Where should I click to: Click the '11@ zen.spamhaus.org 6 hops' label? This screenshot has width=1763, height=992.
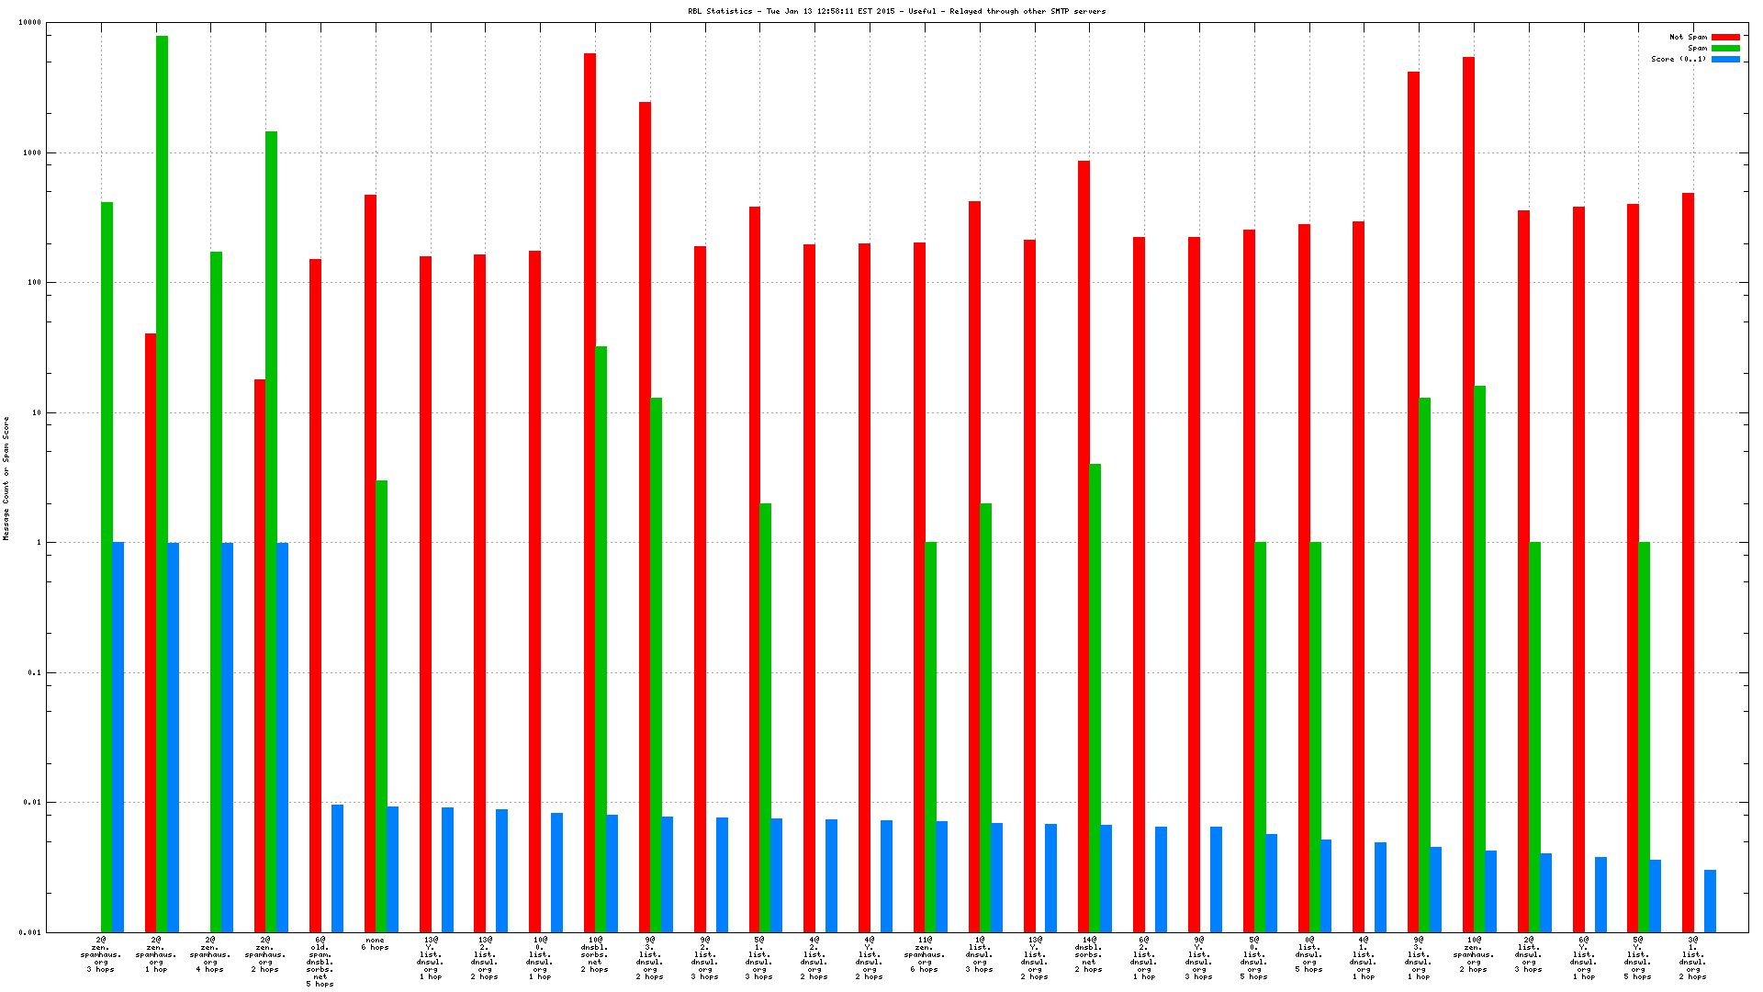(924, 954)
